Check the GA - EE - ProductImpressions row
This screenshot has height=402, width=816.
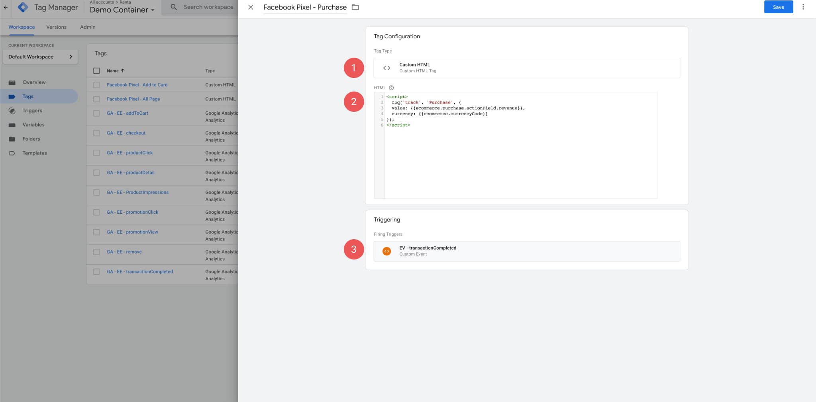coord(96,193)
